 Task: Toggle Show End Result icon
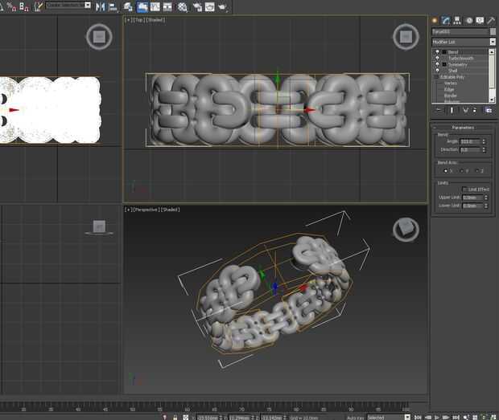[452, 110]
